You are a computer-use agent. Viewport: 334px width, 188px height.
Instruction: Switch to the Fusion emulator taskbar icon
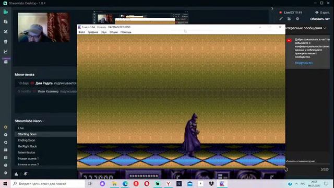pos(222,183)
